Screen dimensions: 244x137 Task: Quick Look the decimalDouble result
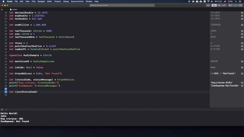tap(242, 13)
